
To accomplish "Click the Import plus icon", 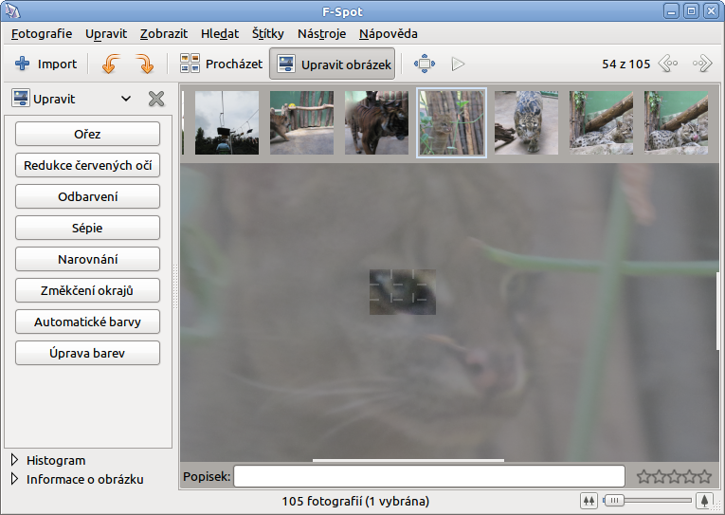I will click(22, 64).
